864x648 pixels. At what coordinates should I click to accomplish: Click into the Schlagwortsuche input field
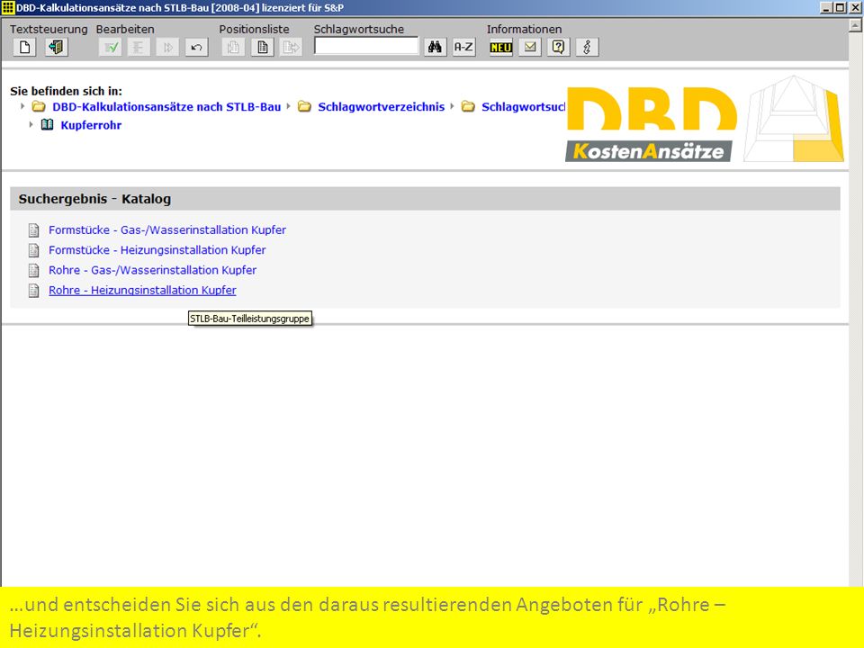click(x=366, y=46)
